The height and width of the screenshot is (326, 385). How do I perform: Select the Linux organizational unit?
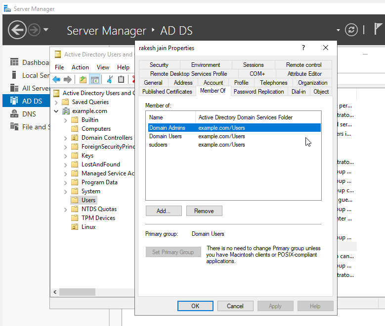point(84,227)
